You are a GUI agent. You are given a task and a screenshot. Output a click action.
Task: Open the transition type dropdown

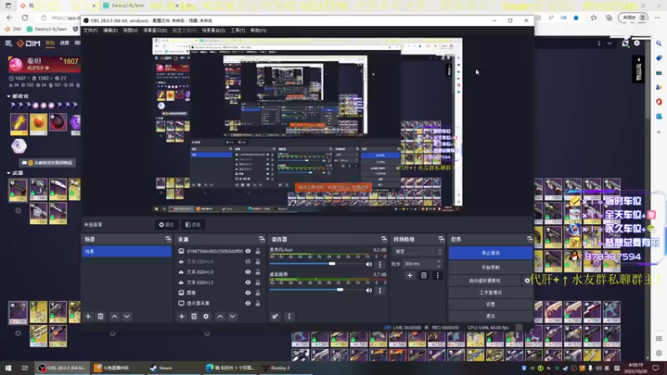click(x=418, y=252)
